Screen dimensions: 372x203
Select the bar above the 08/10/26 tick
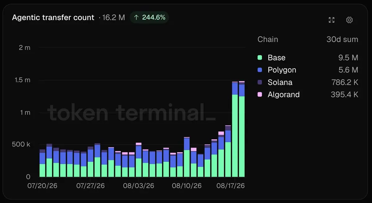(x=187, y=157)
